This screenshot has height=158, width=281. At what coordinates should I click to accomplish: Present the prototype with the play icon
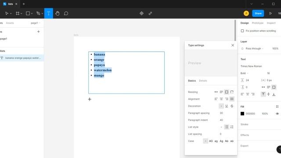(x=270, y=14)
